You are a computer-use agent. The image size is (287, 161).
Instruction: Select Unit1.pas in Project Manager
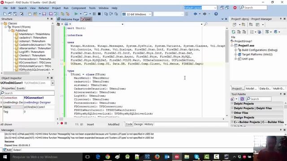(x=248, y=59)
